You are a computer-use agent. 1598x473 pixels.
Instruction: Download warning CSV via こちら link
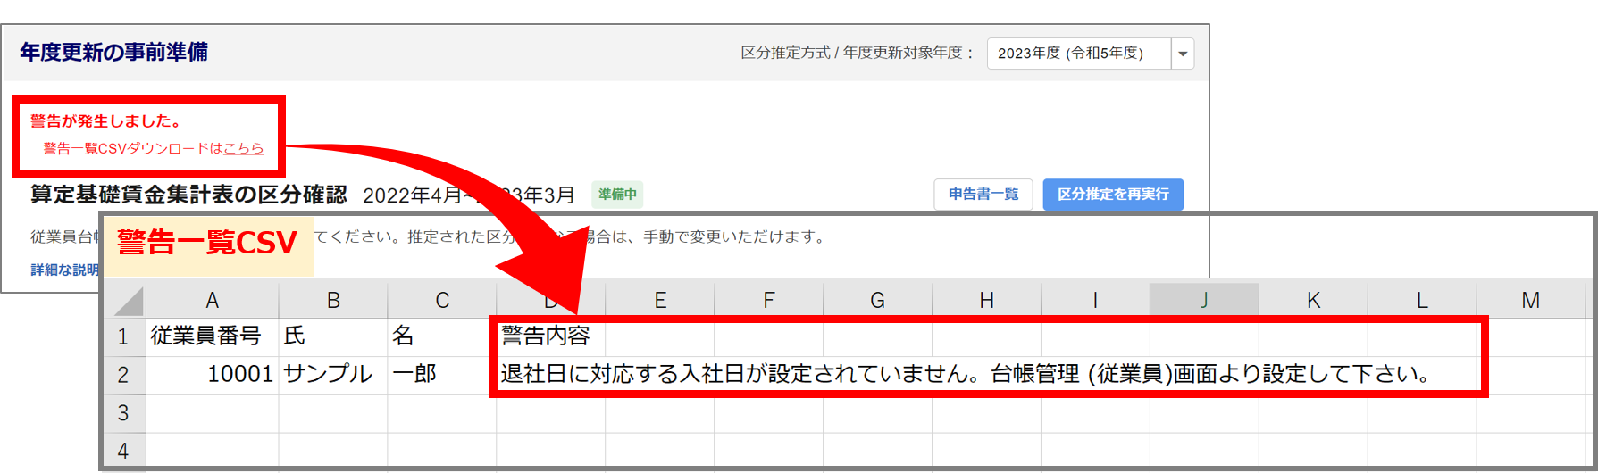pyautogui.click(x=243, y=149)
